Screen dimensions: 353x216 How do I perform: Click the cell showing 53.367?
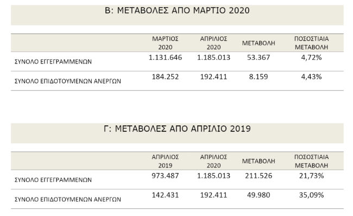(x=259, y=58)
